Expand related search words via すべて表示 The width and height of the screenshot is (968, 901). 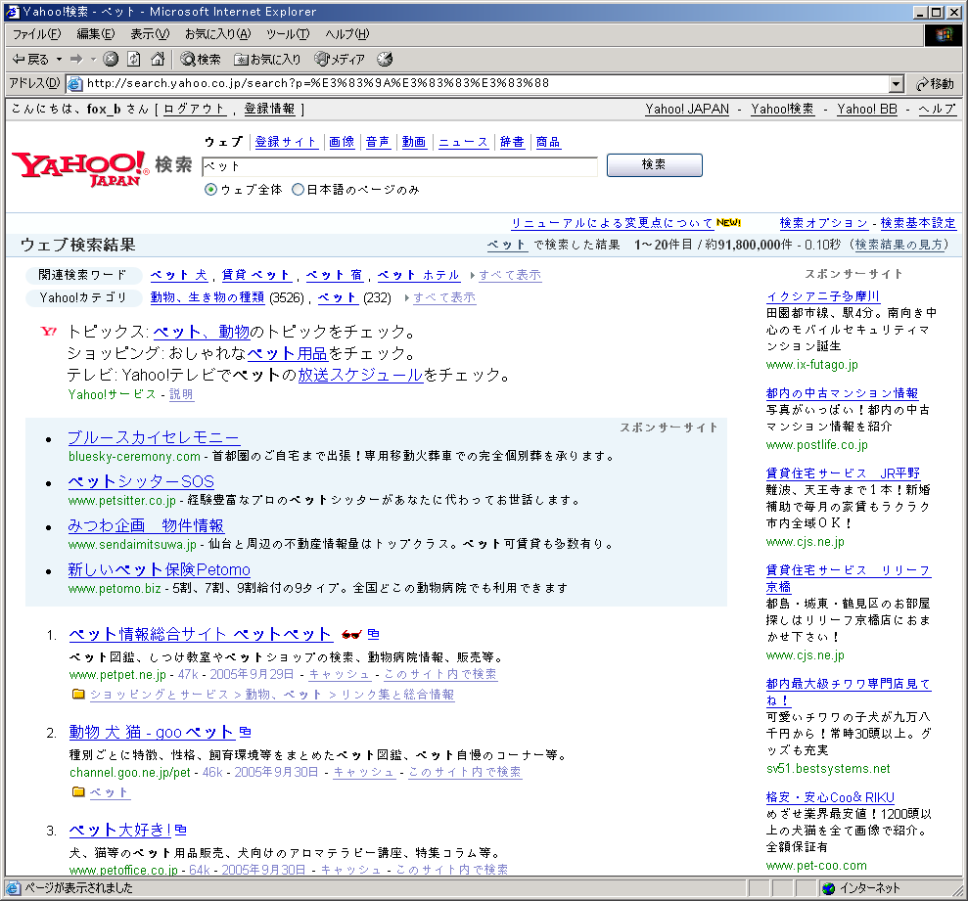[509, 276]
